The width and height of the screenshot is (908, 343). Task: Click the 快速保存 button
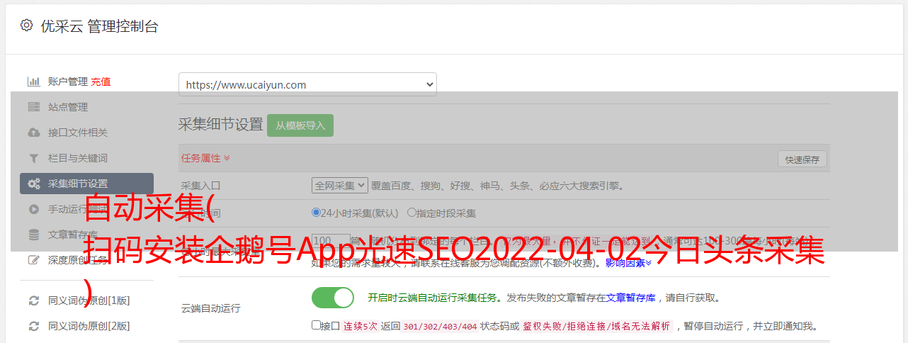click(802, 159)
